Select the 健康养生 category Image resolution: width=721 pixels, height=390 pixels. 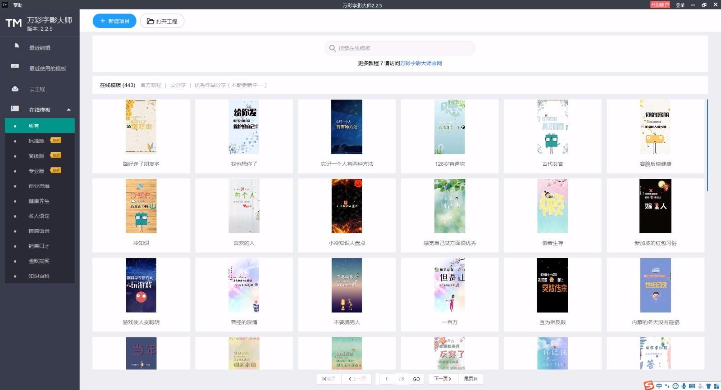coord(40,201)
